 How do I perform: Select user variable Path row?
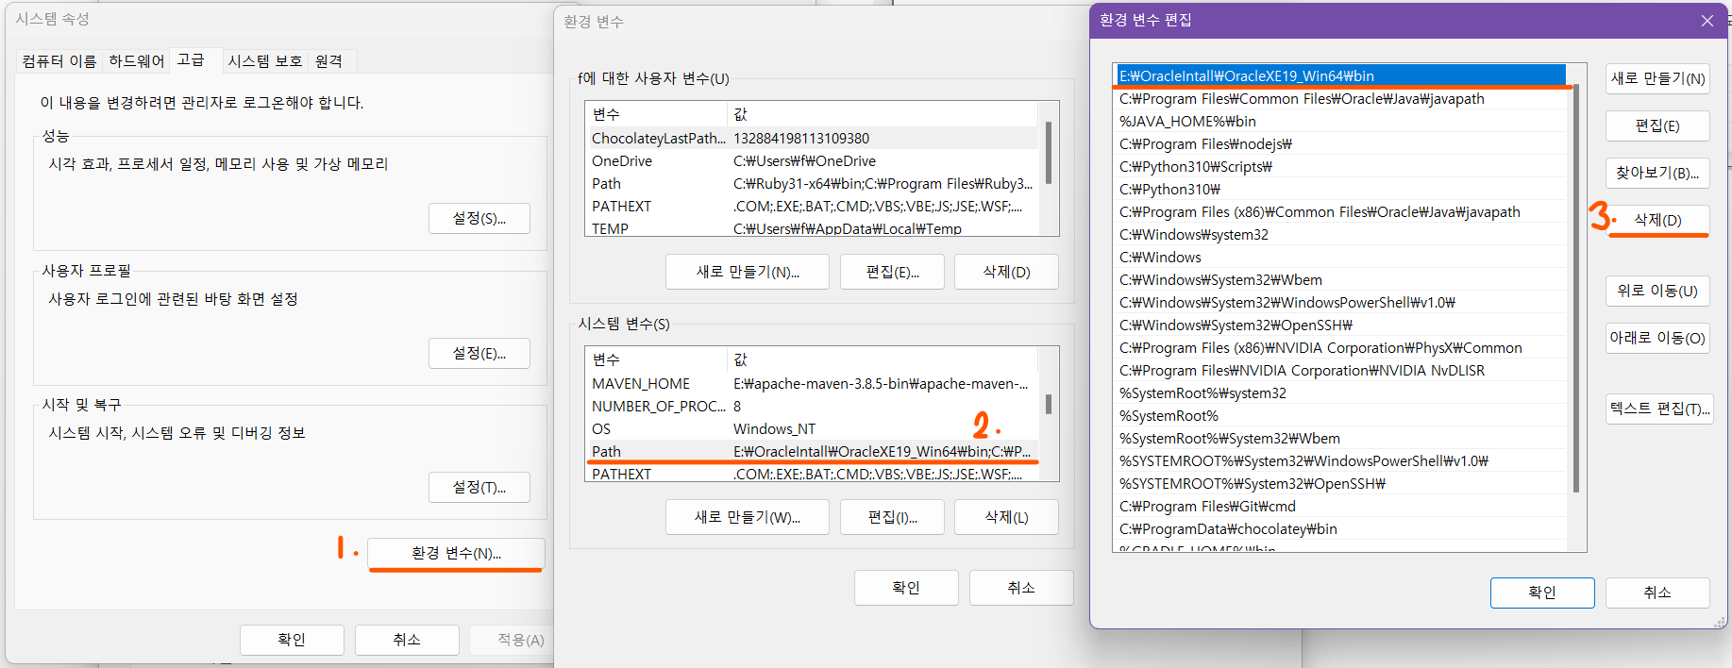click(x=812, y=183)
